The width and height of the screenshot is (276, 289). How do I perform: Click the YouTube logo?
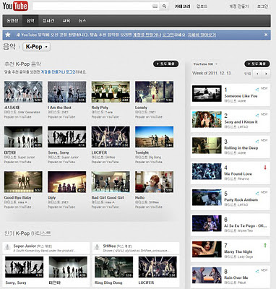point(15,6)
